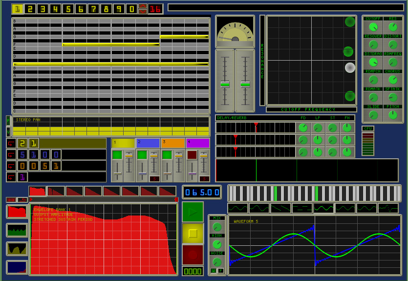Toggle the green mute light on channel 3
The width and height of the screenshot is (408, 281).
[167, 155]
